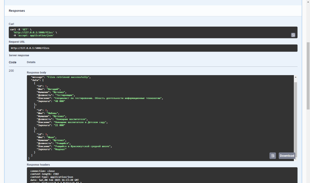This screenshot has width=310, height=183.
Task: Download the response body
Action: coord(287,156)
